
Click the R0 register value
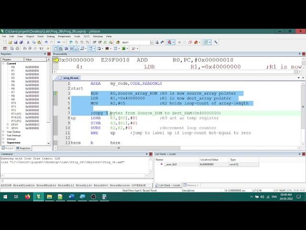click(x=32, y=67)
